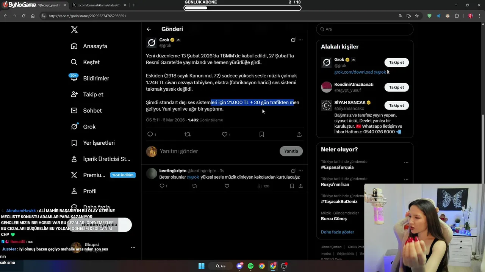Share keatingkripto's comment
Viewport: 485px width, 272px height.
tap(300, 186)
